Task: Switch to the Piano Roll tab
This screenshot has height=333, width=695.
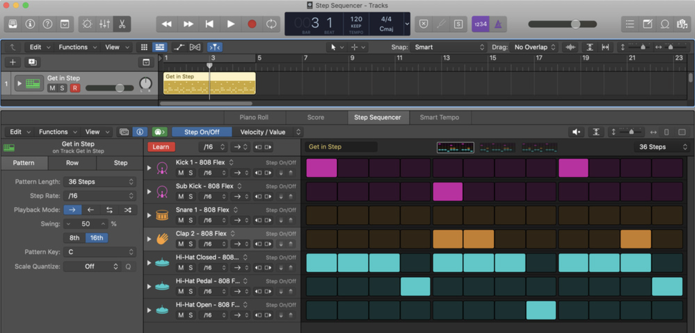Action: tap(254, 117)
